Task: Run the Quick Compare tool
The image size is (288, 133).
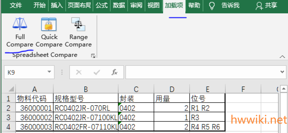Action: tap(49, 32)
